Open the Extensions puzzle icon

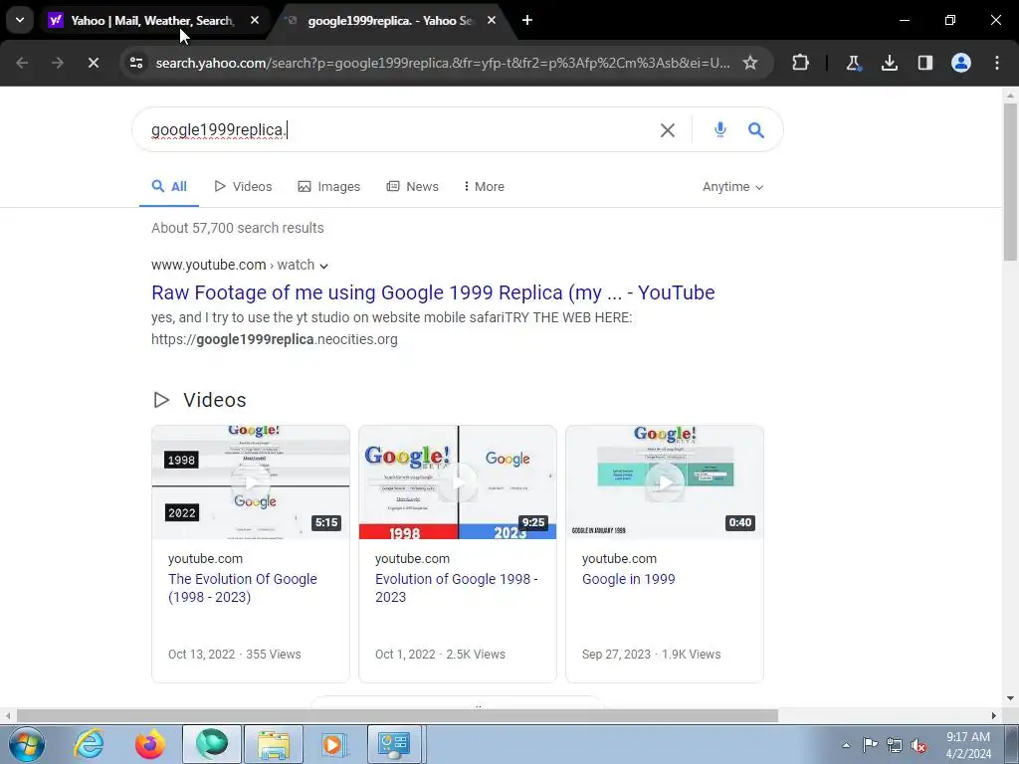click(801, 63)
